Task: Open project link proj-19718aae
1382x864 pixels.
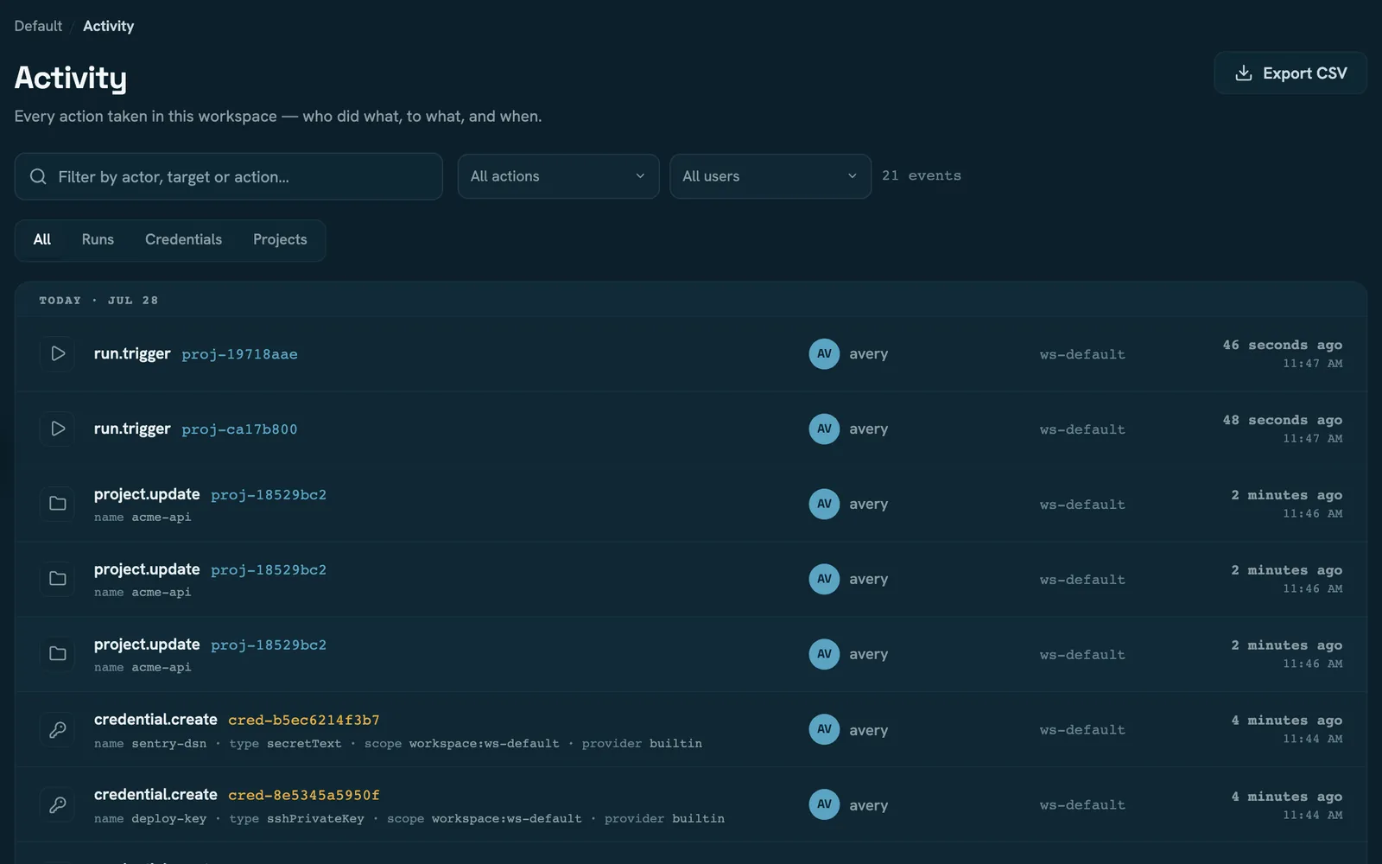Action: [x=239, y=354]
